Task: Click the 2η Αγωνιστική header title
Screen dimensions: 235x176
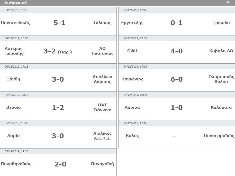Action: pos(16,3)
